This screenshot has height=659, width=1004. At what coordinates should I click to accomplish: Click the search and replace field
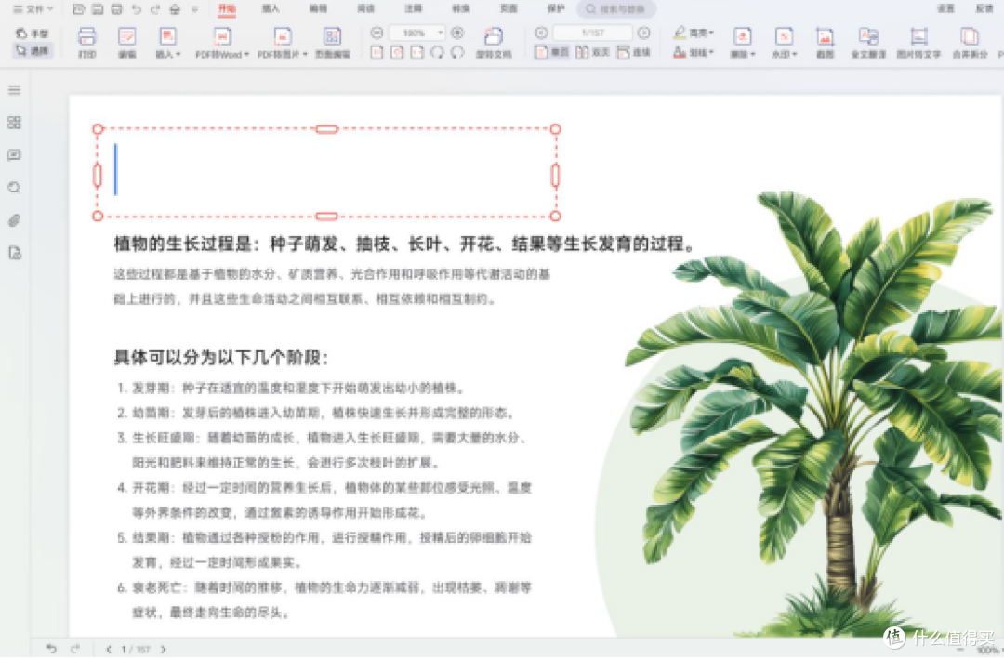pos(616,9)
